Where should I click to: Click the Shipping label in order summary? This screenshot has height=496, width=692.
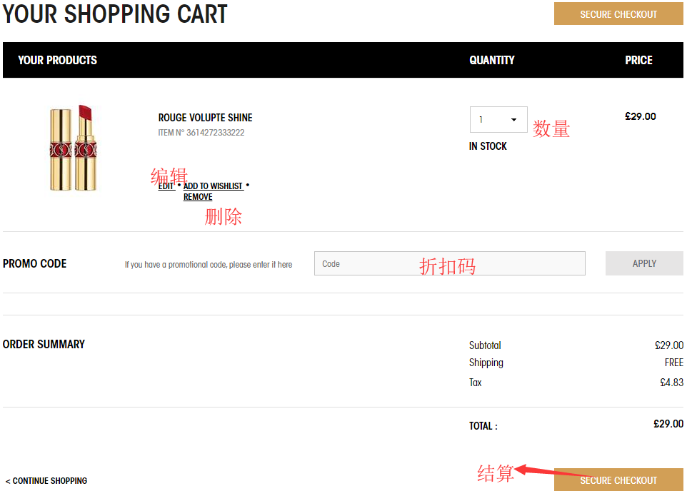(486, 363)
